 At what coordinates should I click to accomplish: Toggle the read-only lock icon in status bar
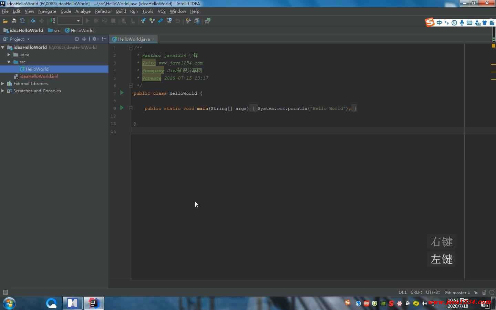476,292
